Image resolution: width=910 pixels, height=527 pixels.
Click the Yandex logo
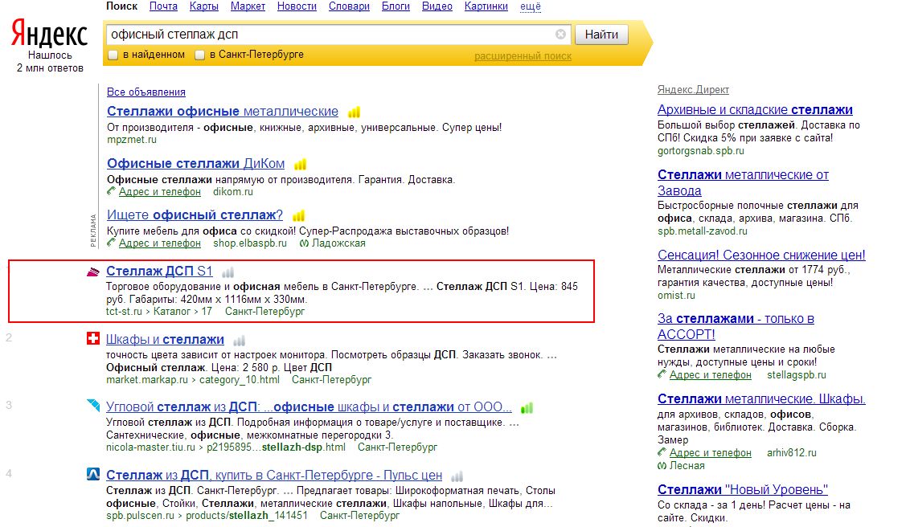(50, 33)
